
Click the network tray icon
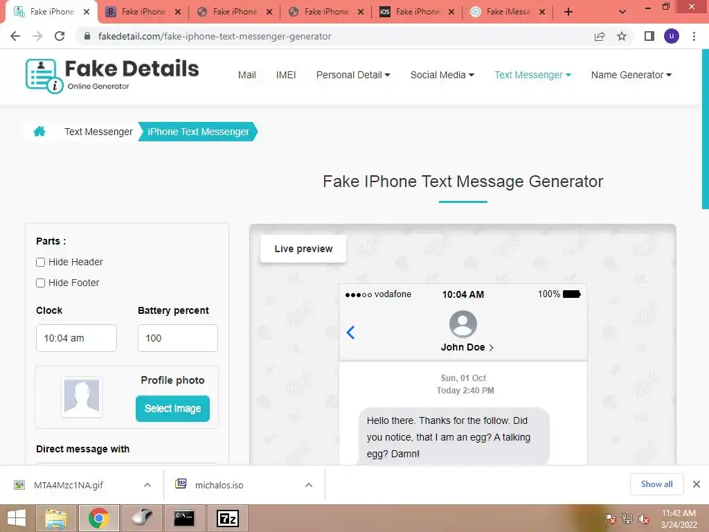coord(627,519)
